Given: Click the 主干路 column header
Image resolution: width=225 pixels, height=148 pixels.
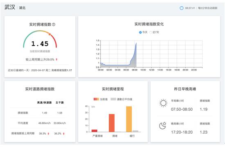Looking at the screenshot, I should (60, 102).
